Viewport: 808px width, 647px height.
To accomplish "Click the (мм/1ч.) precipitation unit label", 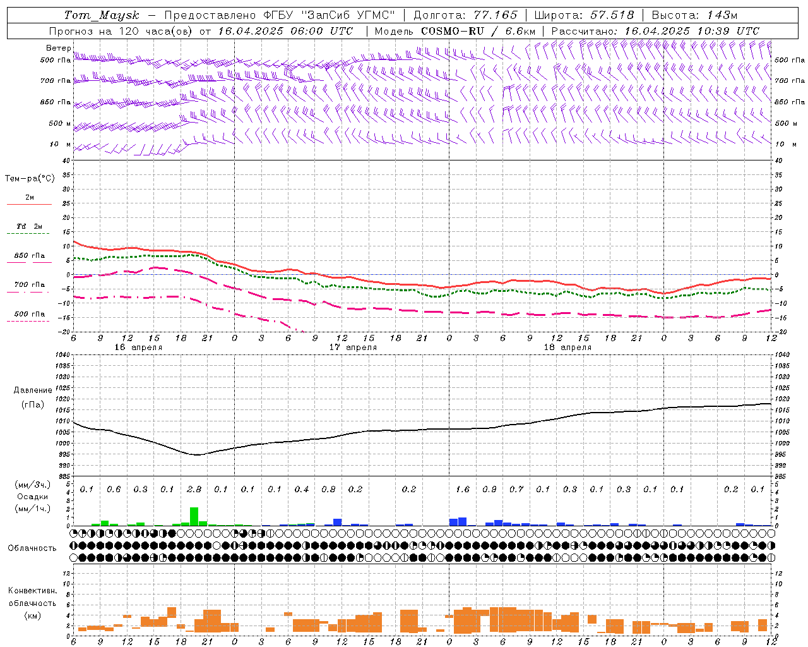I will (33, 509).
